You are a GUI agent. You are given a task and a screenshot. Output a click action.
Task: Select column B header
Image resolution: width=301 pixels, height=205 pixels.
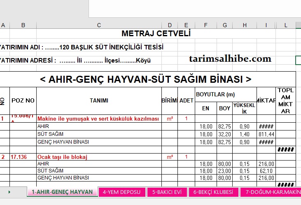click(23, 25)
